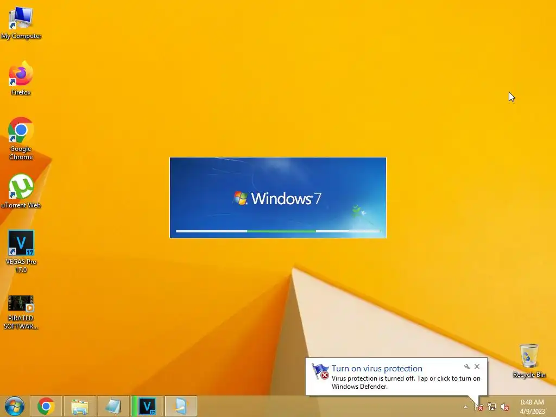556x417 pixels.
Task: Open the Start menu orb
Action: point(15,406)
